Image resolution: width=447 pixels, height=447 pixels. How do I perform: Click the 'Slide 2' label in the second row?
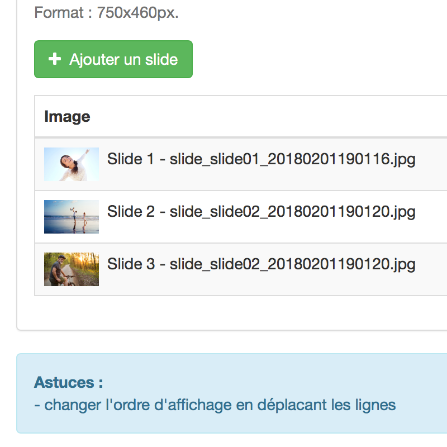coord(131,211)
